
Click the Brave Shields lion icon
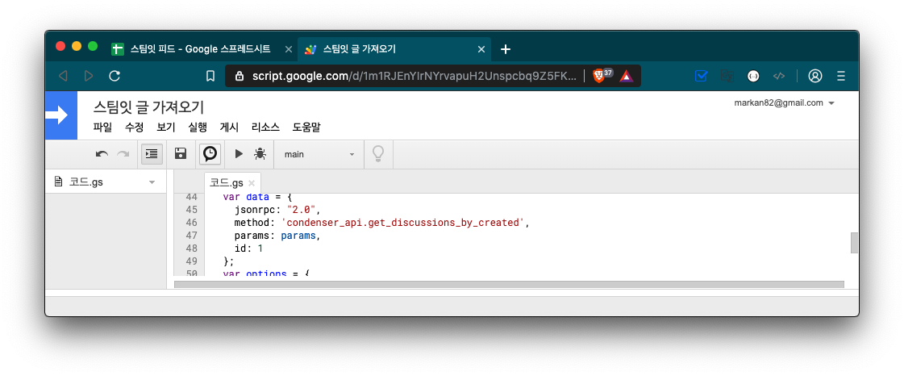click(598, 76)
